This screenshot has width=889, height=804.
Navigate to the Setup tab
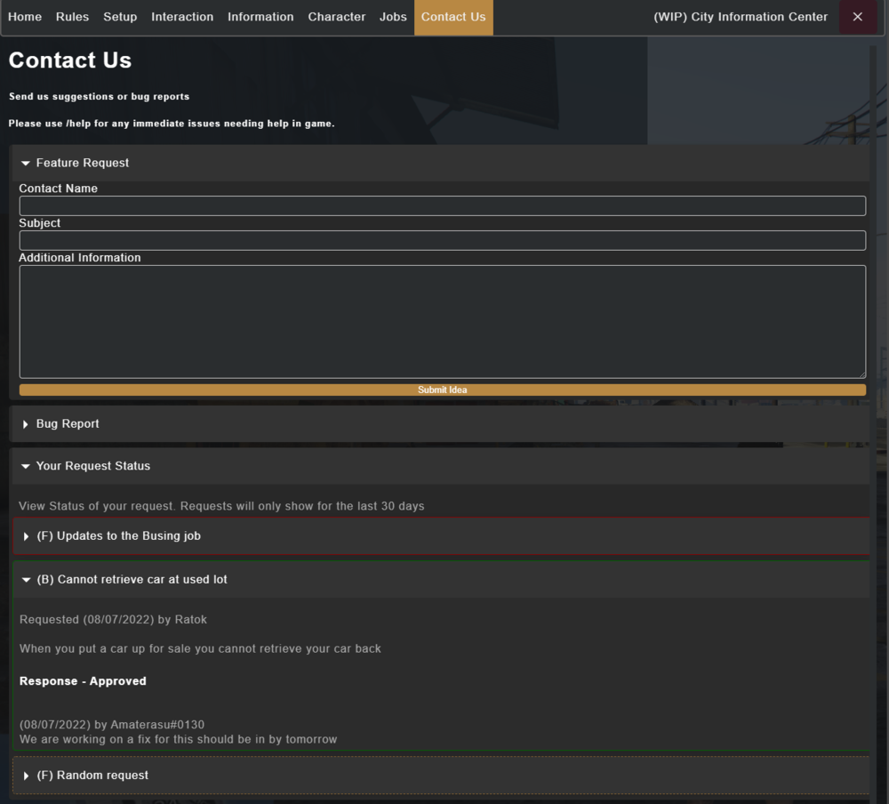pyautogui.click(x=120, y=16)
